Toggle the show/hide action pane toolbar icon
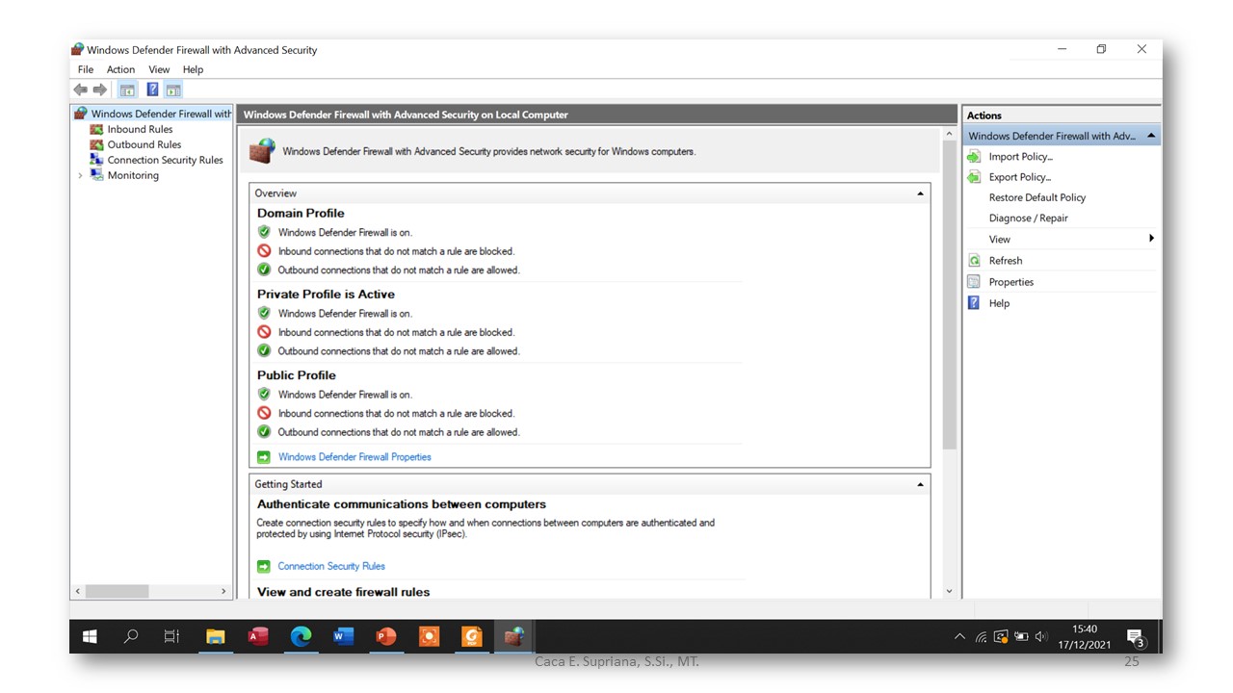The height and width of the screenshot is (693, 1233). pyautogui.click(x=173, y=90)
